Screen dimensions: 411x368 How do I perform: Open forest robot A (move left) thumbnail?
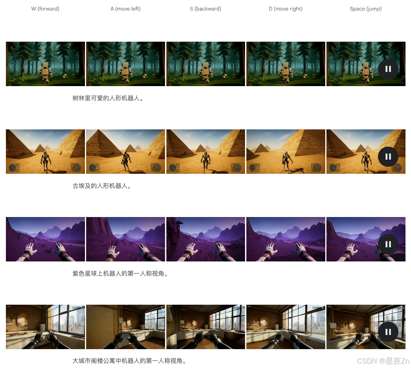pyautogui.click(x=125, y=64)
